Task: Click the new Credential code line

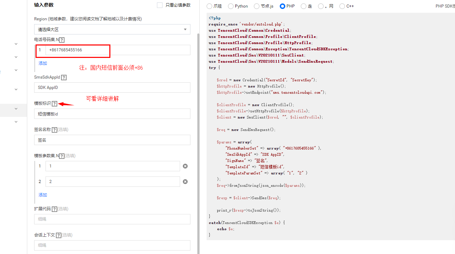Action: (x=267, y=80)
